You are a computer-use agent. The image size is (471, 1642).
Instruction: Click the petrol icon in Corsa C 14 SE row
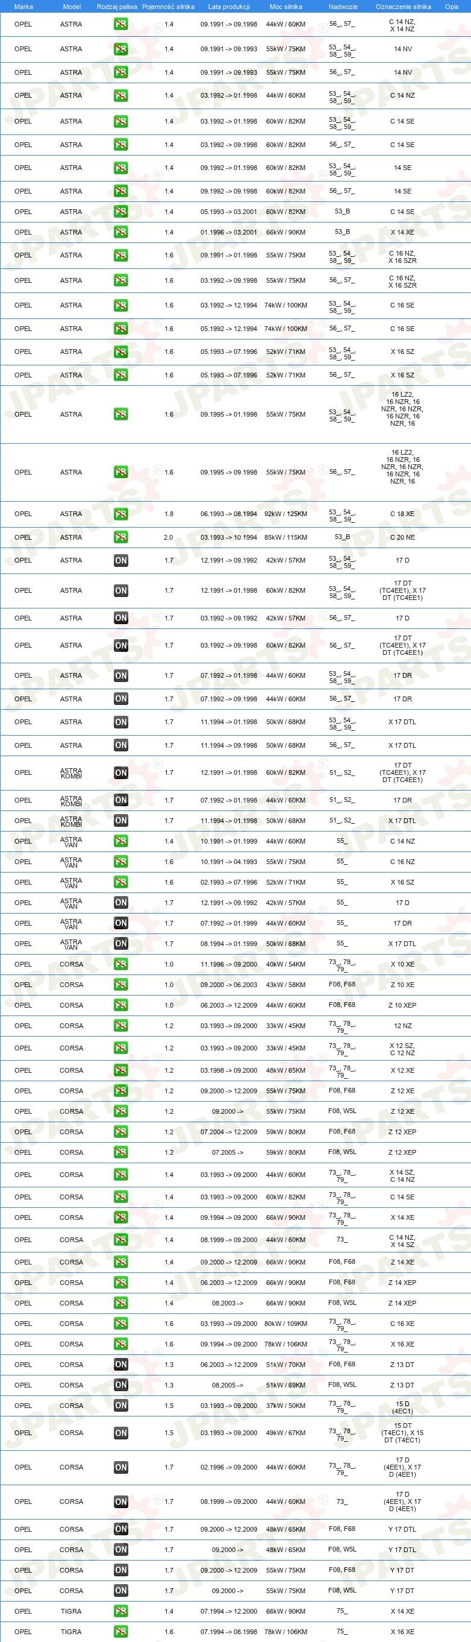coord(120,1197)
